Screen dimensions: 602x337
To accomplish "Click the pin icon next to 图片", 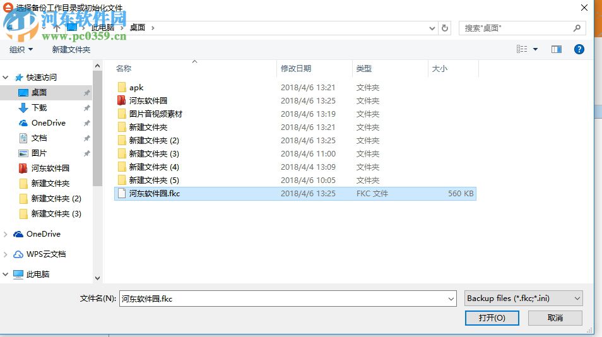I will point(87,153).
